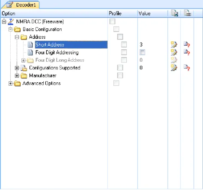203x190 pixels.
Task: Select the Manufacturer item
Action: click(43, 75)
